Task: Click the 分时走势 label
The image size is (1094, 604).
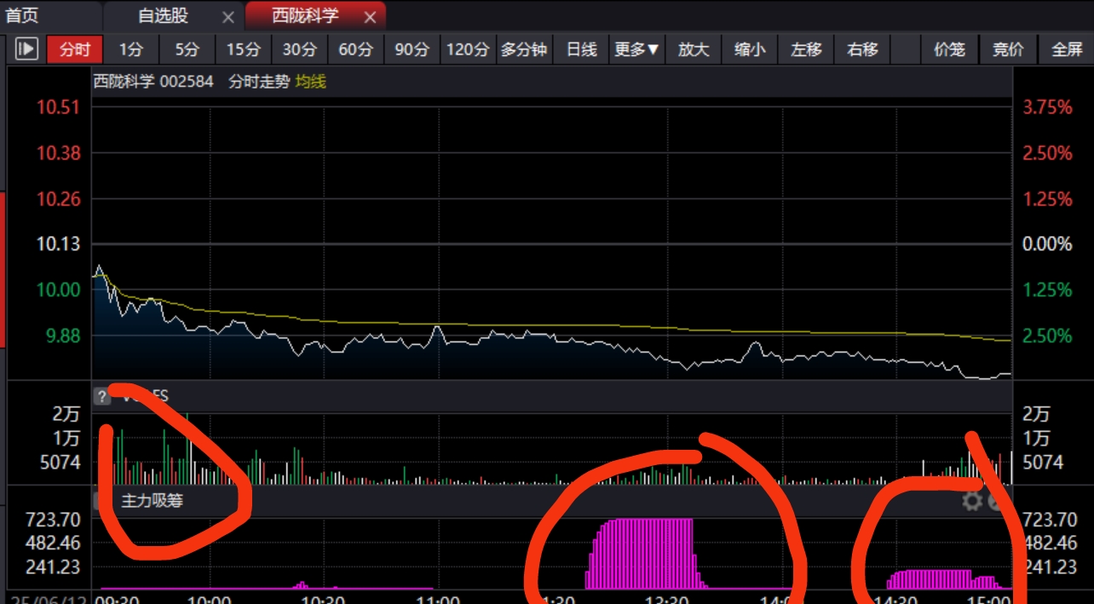Action: [259, 82]
